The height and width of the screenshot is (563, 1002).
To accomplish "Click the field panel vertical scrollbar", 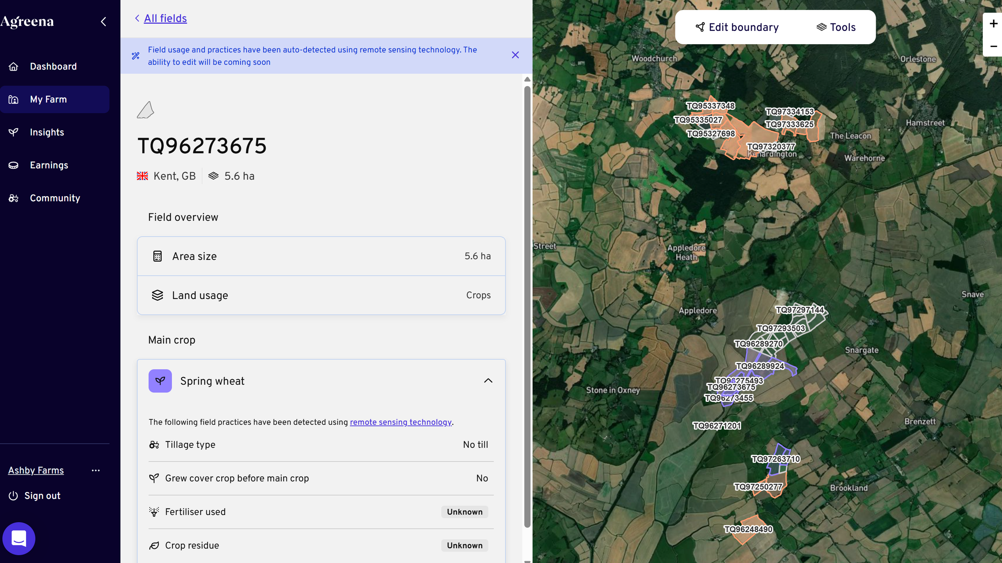I will coord(527,307).
